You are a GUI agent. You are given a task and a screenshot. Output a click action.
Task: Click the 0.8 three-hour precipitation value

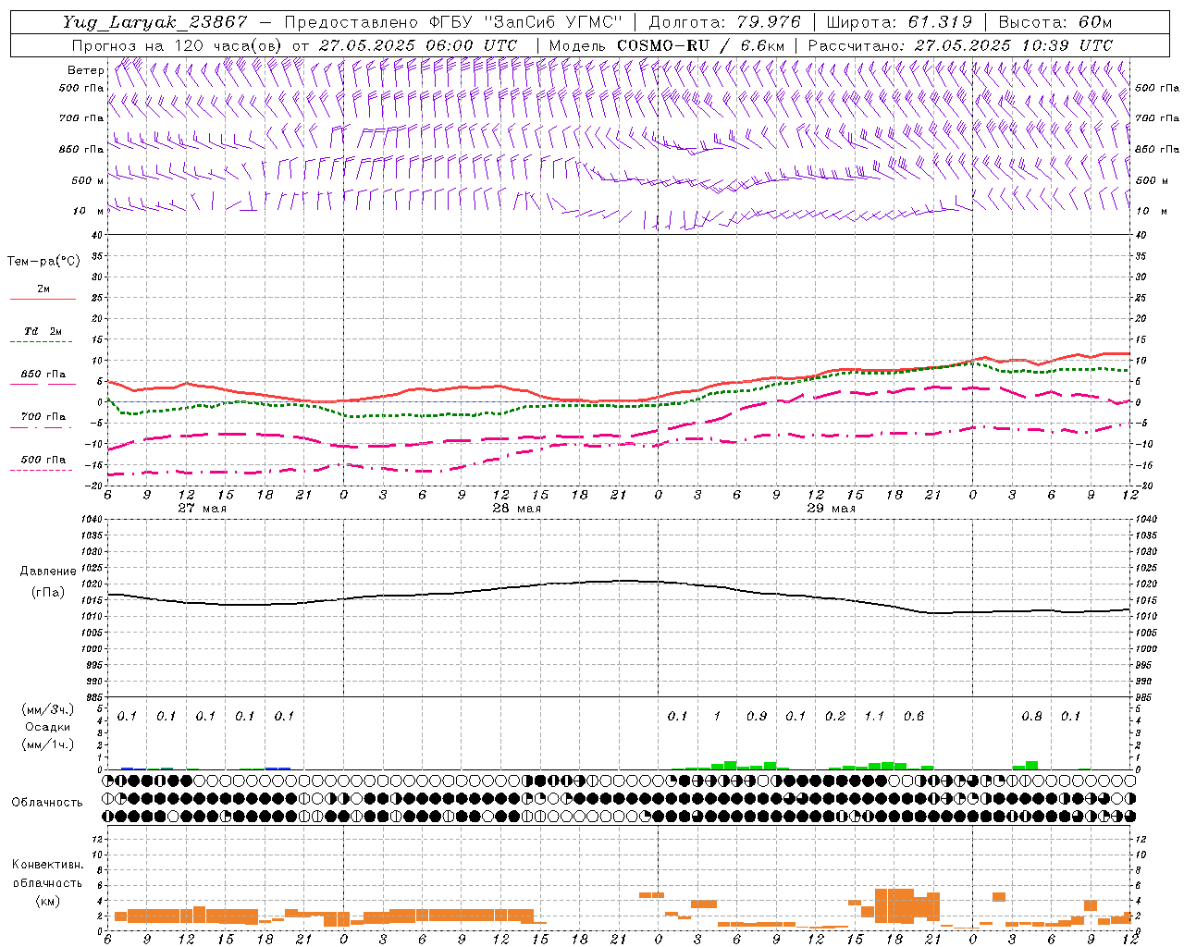[x=1031, y=716]
